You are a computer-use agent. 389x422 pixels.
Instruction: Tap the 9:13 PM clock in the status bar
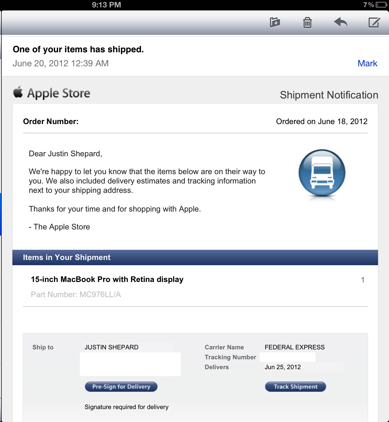106,5
